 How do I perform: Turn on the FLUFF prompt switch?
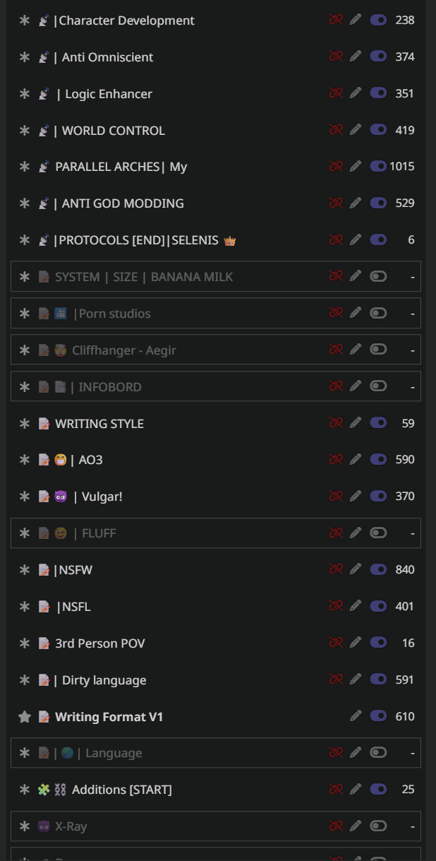[378, 533]
